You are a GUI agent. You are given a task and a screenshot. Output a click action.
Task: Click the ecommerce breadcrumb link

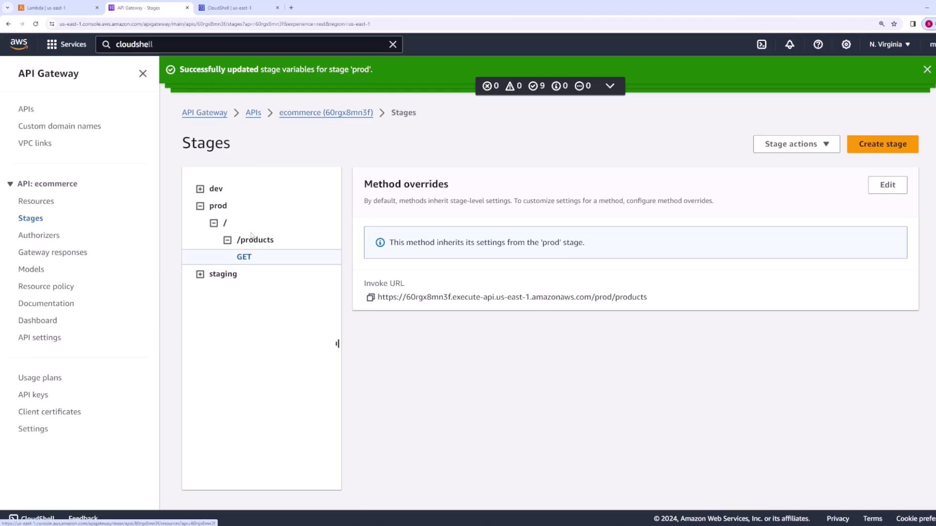coord(326,113)
